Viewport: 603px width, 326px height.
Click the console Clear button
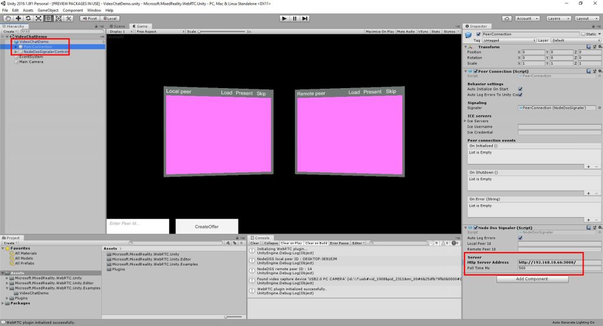[x=254, y=243]
